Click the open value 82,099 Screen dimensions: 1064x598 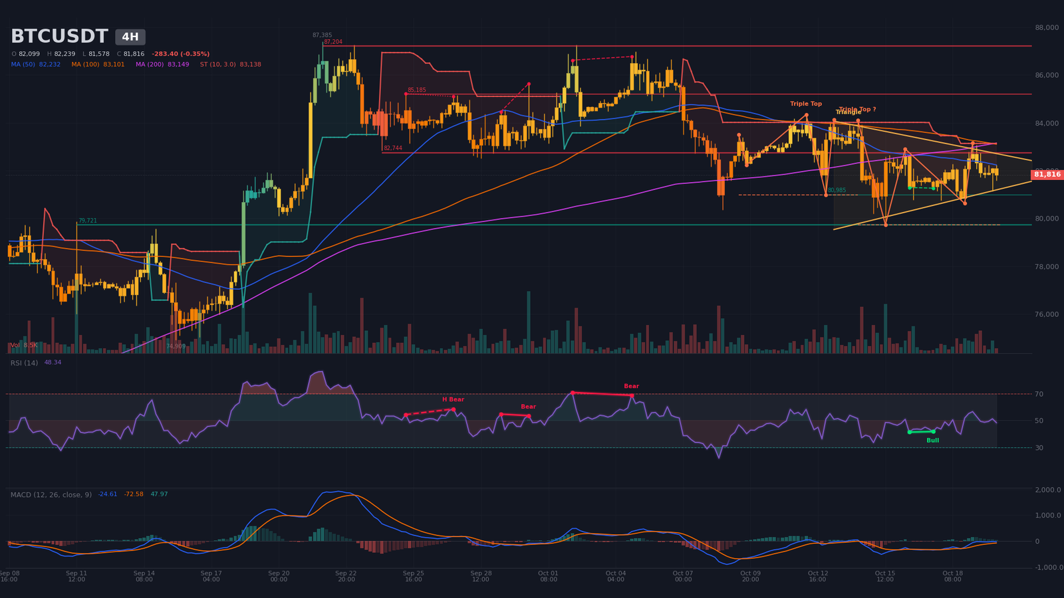pyautogui.click(x=29, y=54)
